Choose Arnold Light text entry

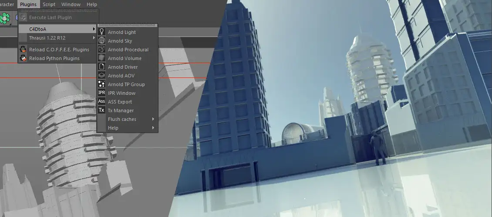tap(122, 32)
